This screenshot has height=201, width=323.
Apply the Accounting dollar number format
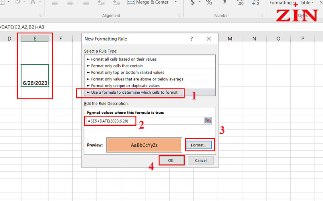coord(193,2)
